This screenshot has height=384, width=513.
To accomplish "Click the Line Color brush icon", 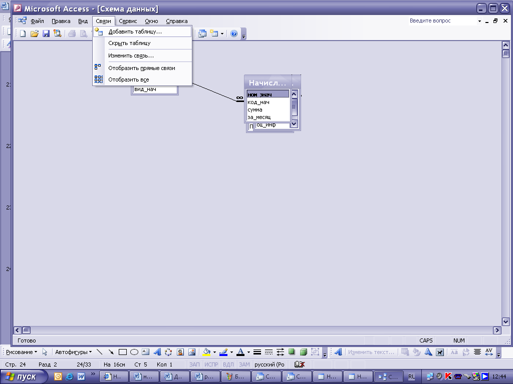I will pos(223,352).
